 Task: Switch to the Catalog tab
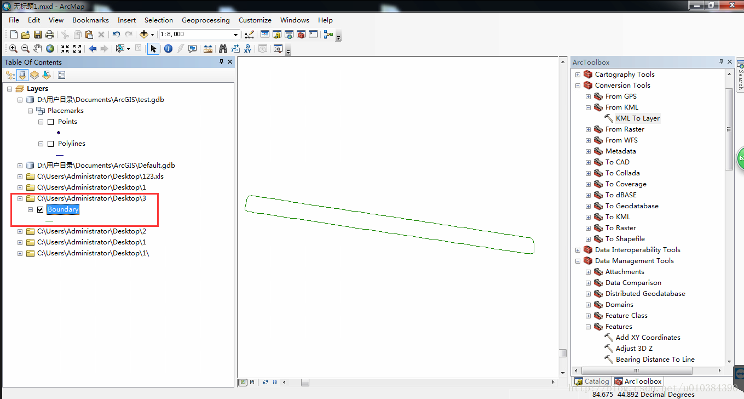(x=592, y=381)
